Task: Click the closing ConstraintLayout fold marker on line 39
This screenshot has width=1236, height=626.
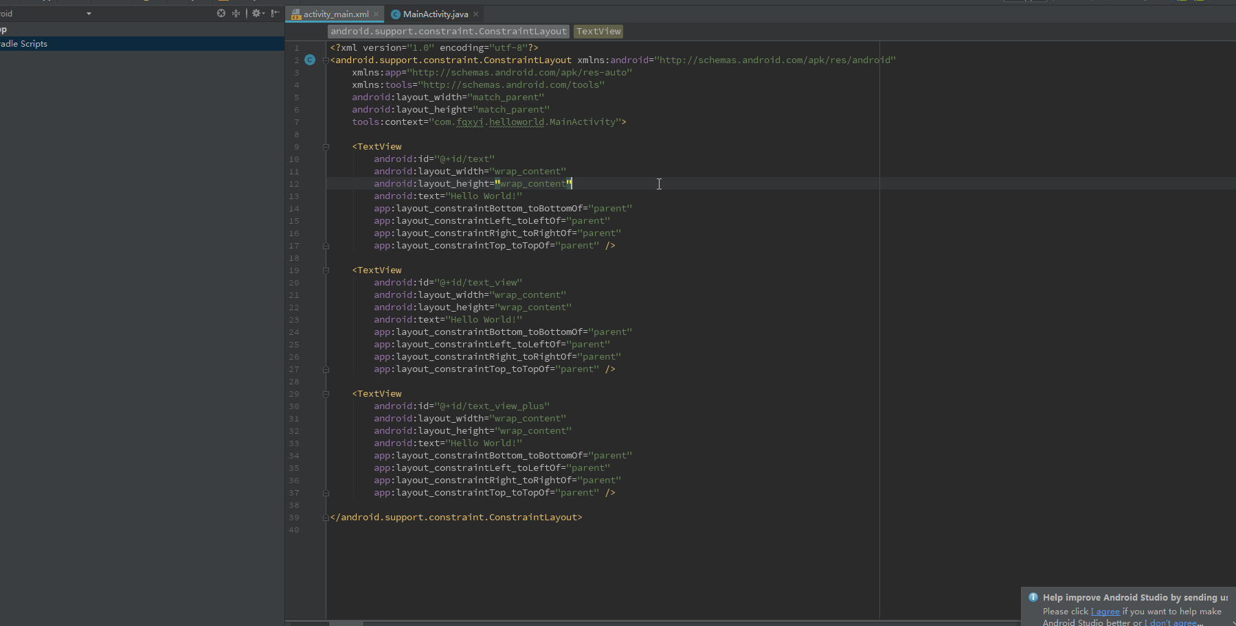Action: point(326,517)
